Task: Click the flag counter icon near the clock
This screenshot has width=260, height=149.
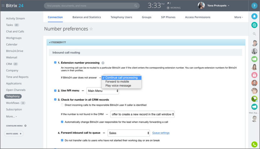Action: point(169,3)
